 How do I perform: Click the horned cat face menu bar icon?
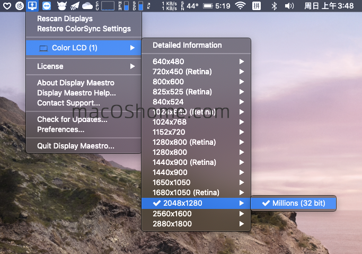pyautogui.click(x=62, y=6)
